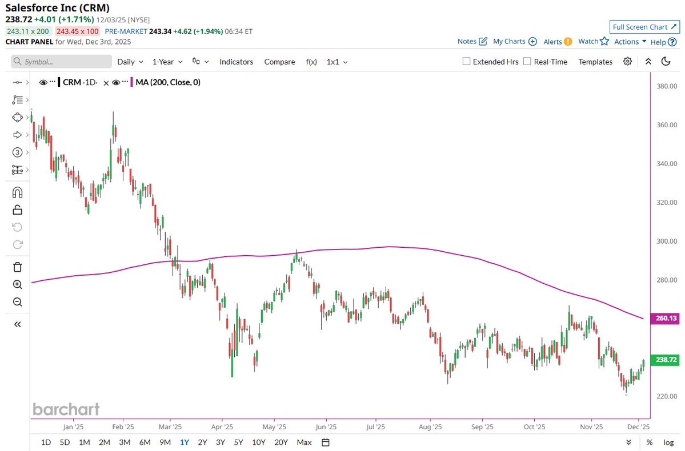Enable Real-Time checkbox
The width and height of the screenshot is (685, 451).
coord(527,62)
